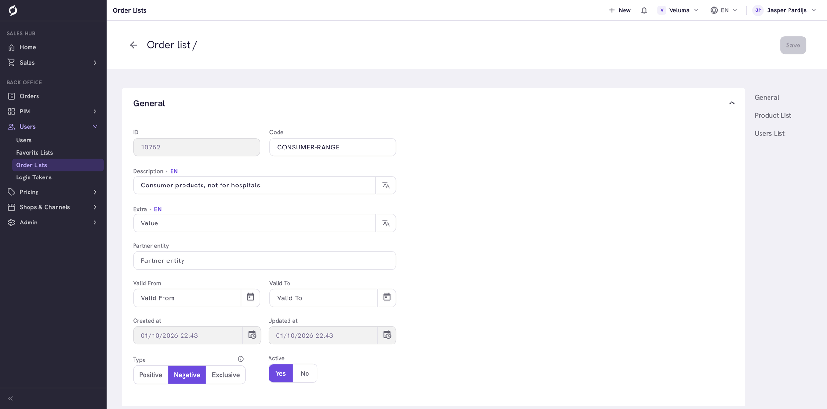This screenshot has width=827, height=409.
Task: Click the Save button
Action: coord(793,45)
